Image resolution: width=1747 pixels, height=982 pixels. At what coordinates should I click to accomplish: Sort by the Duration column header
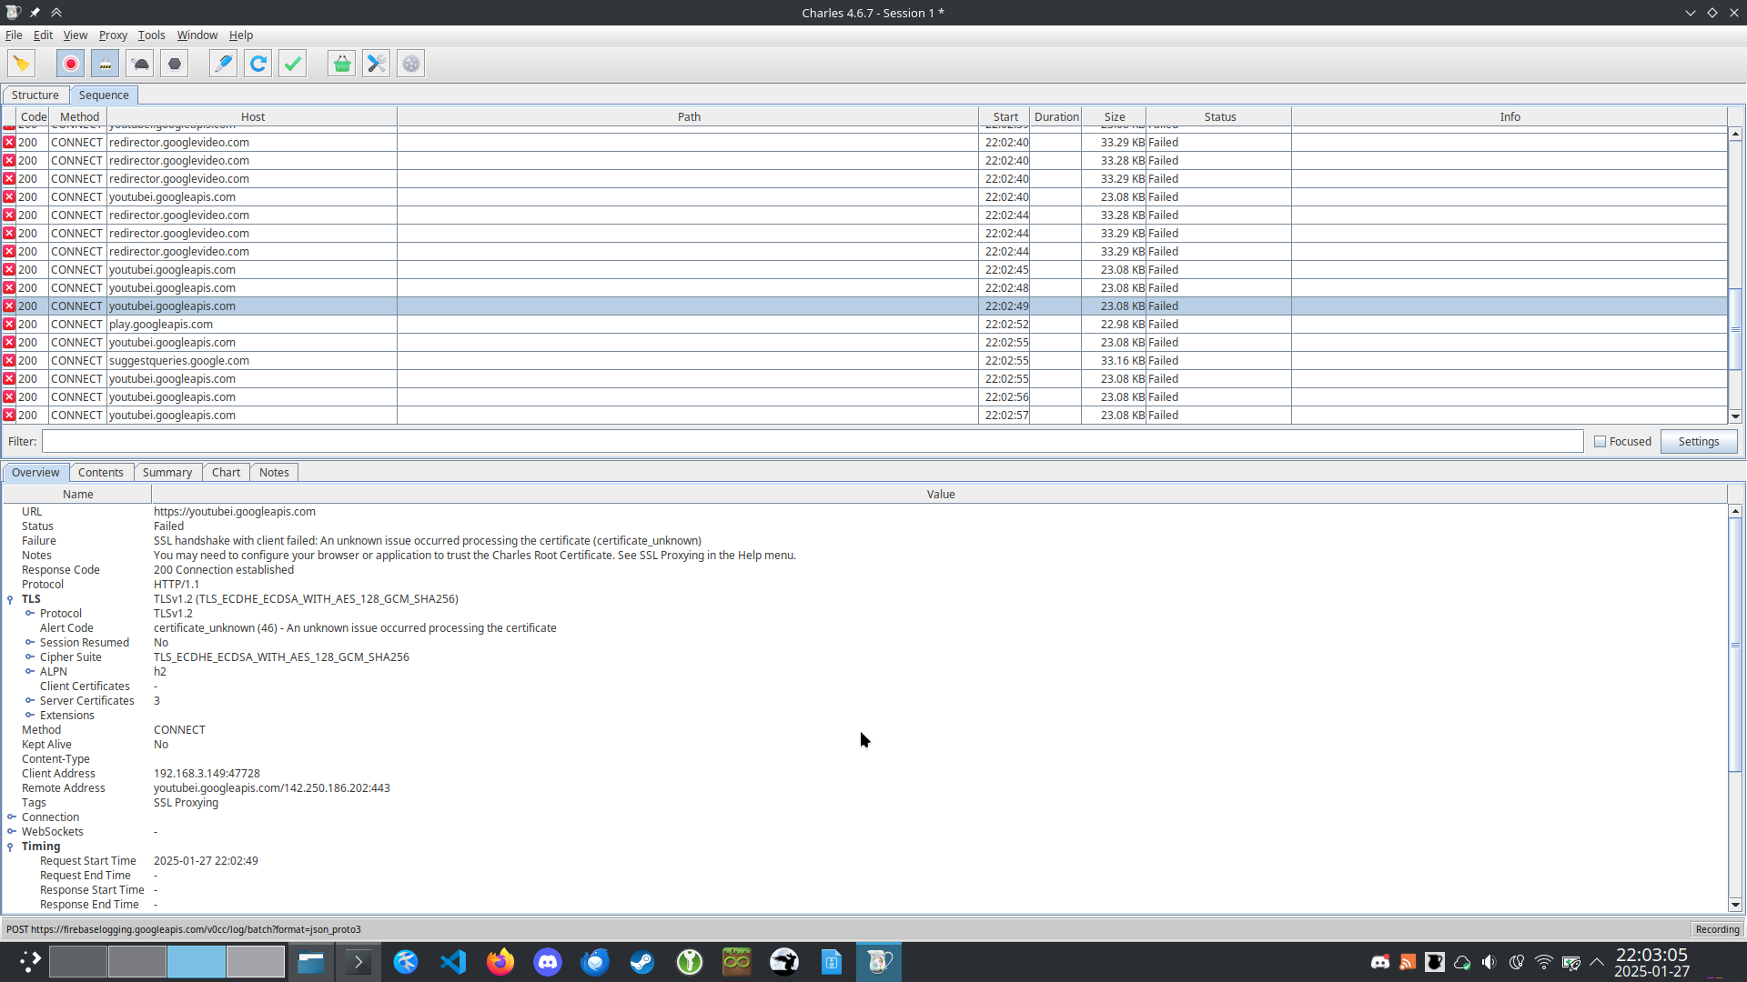click(1056, 116)
